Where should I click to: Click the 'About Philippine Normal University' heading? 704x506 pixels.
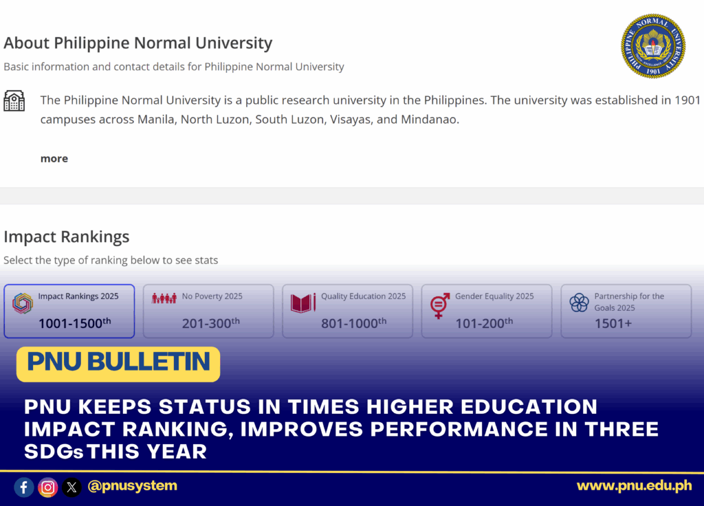[138, 43]
